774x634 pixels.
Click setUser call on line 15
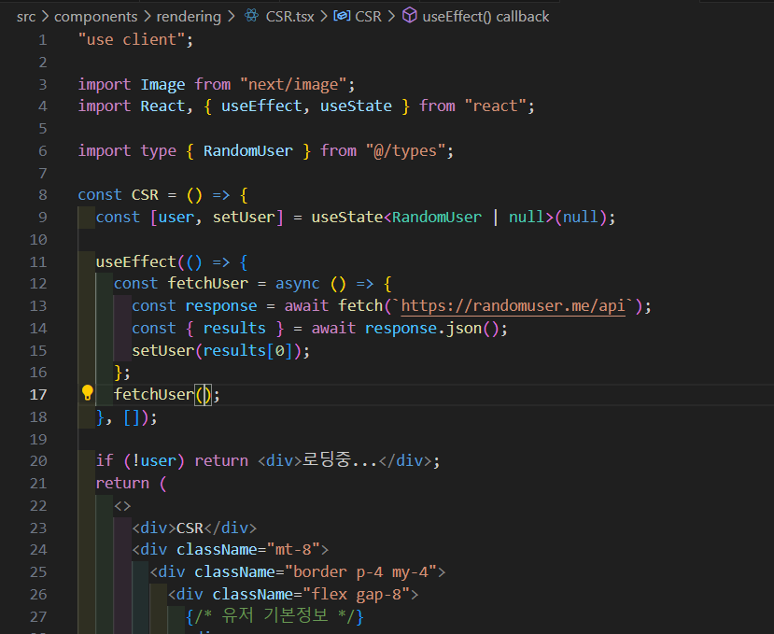(162, 350)
